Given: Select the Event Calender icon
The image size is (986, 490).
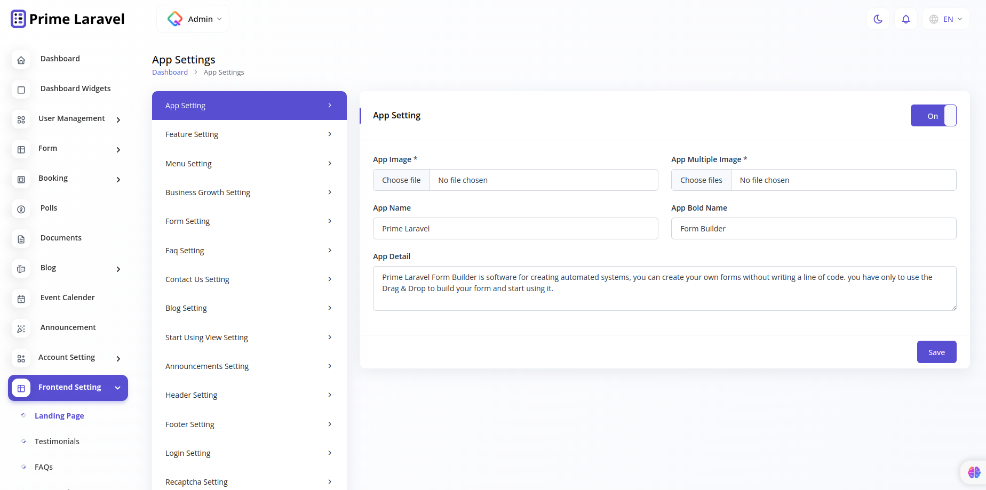Looking at the screenshot, I should 21,299.
